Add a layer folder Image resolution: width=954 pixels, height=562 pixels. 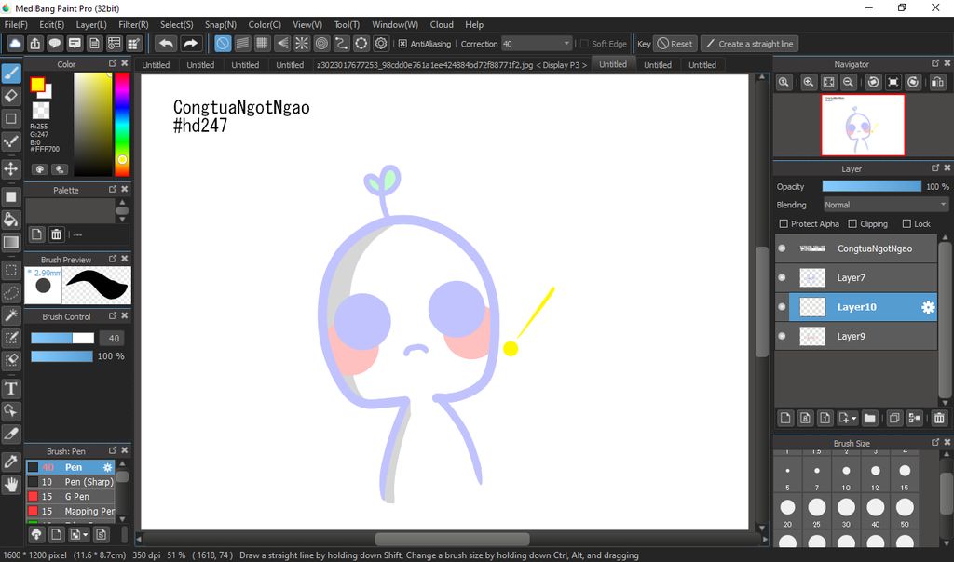point(869,418)
